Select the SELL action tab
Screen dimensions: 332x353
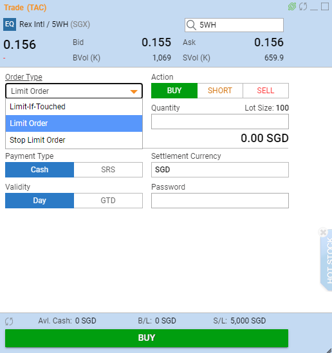(x=266, y=91)
